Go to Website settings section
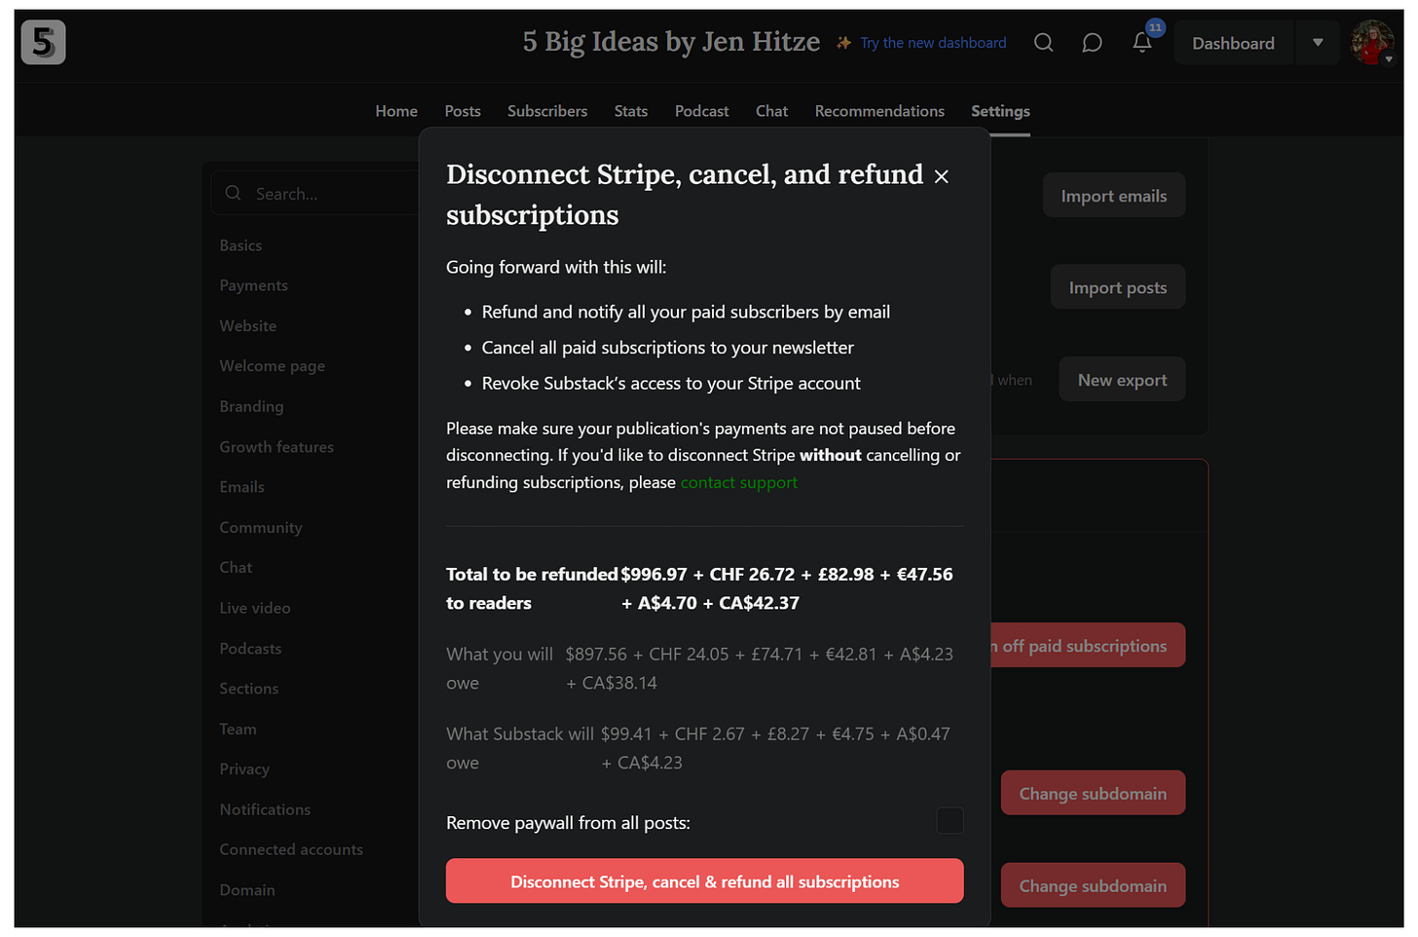The height and width of the screenshot is (937, 1418). [x=247, y=326]
